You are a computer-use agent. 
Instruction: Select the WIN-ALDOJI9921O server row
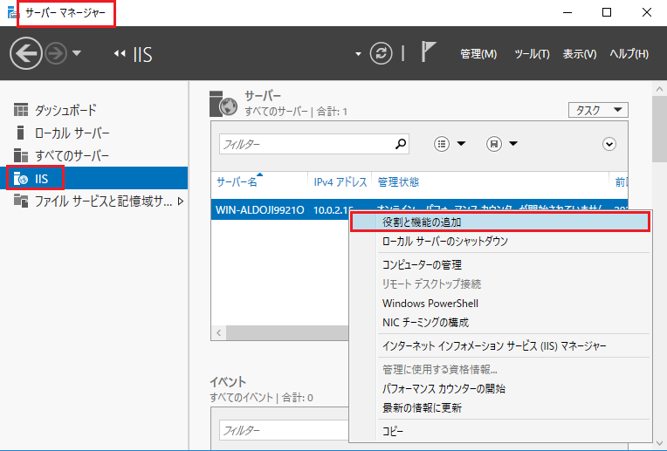coord(259,209)
